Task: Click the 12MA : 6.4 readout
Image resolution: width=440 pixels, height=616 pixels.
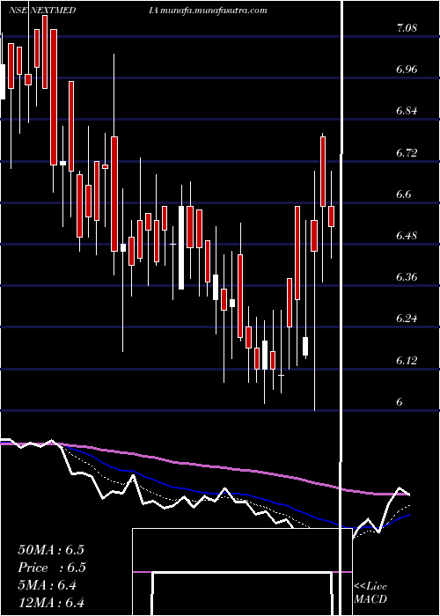Action: (51, 603)
